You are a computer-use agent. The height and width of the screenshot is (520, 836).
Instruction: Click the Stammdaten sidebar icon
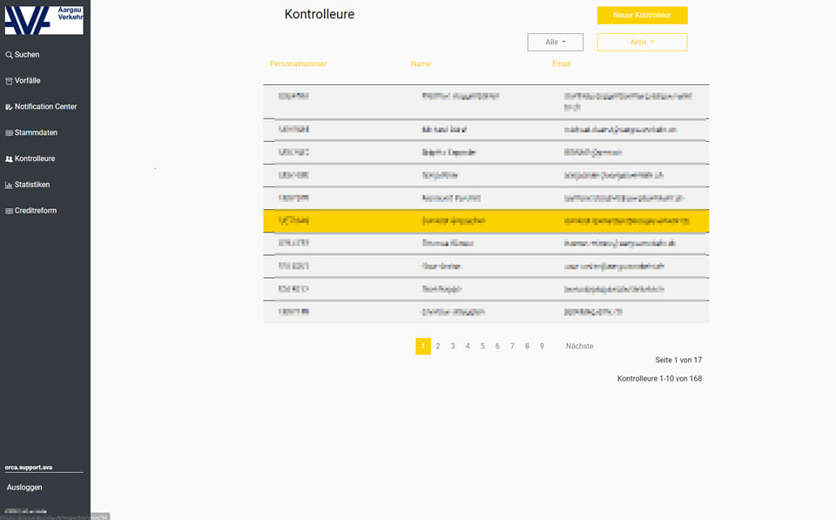9,133
